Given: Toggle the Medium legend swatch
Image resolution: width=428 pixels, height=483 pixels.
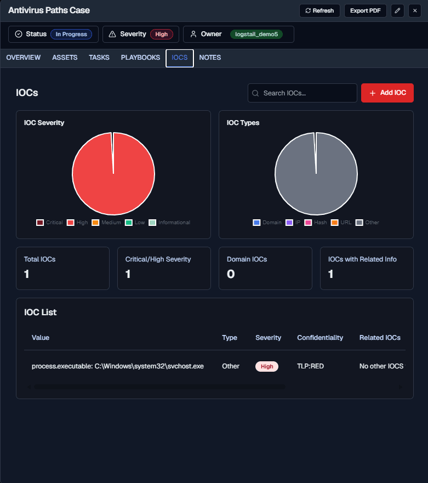Looking at the screenshot, I should click(95, 223).
